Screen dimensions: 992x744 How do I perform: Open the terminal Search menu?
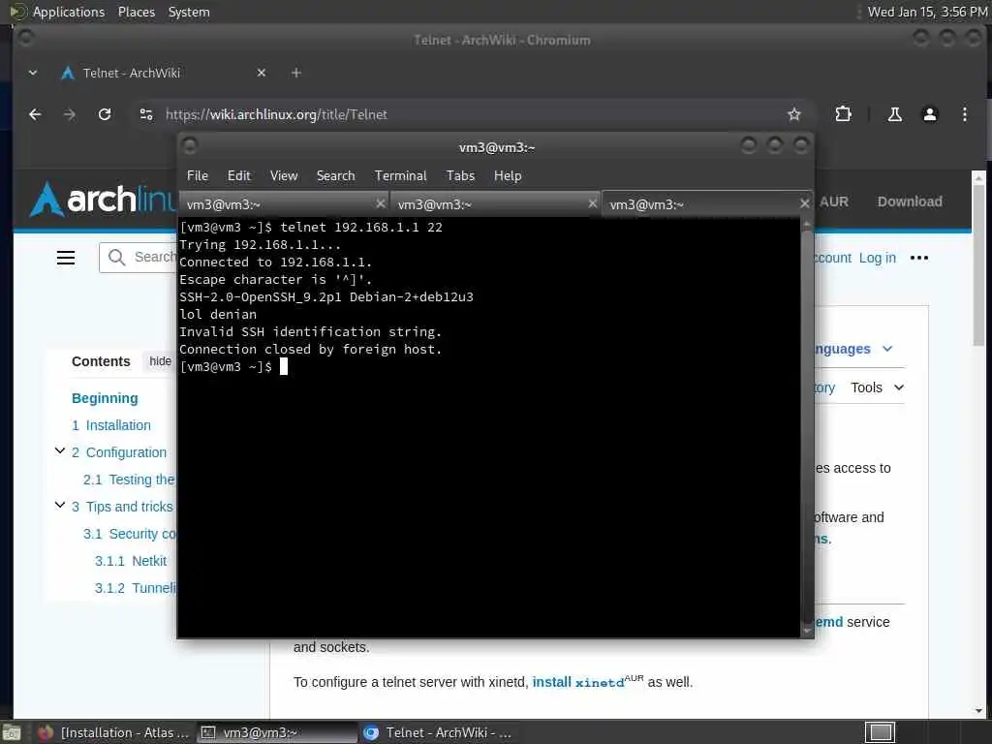pos(335,176)
